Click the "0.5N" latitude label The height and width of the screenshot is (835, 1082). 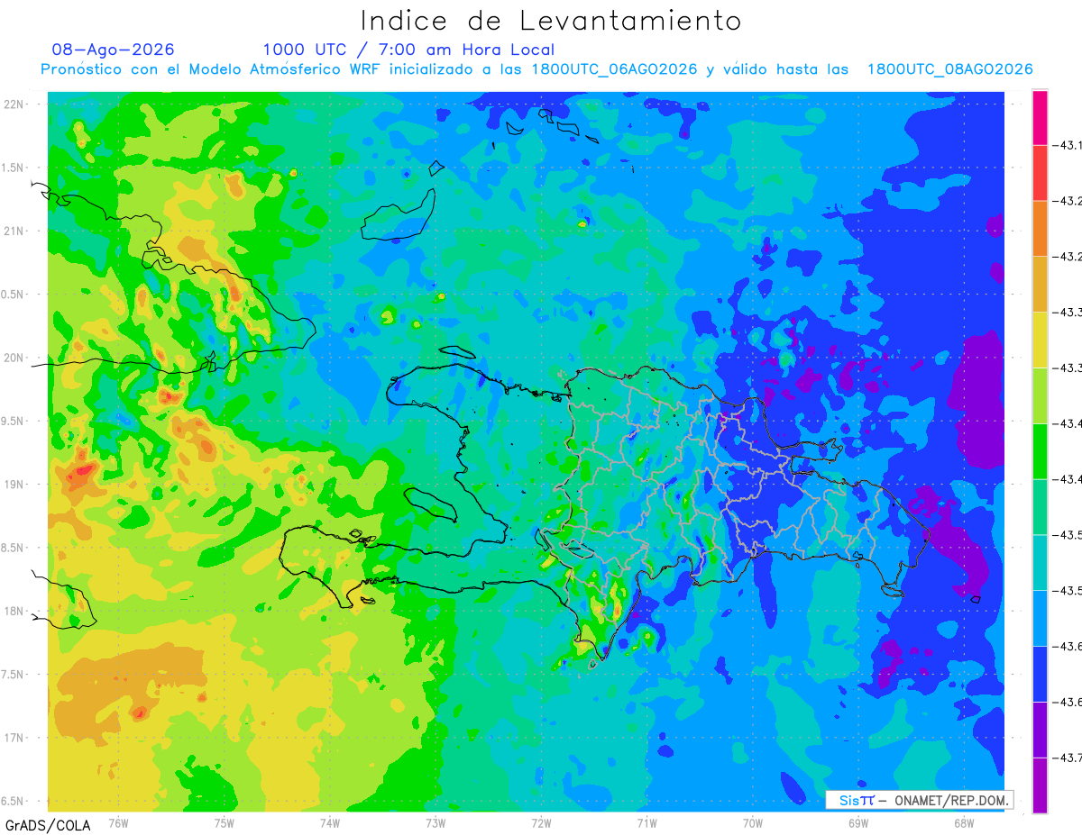(x=14, y=295)
